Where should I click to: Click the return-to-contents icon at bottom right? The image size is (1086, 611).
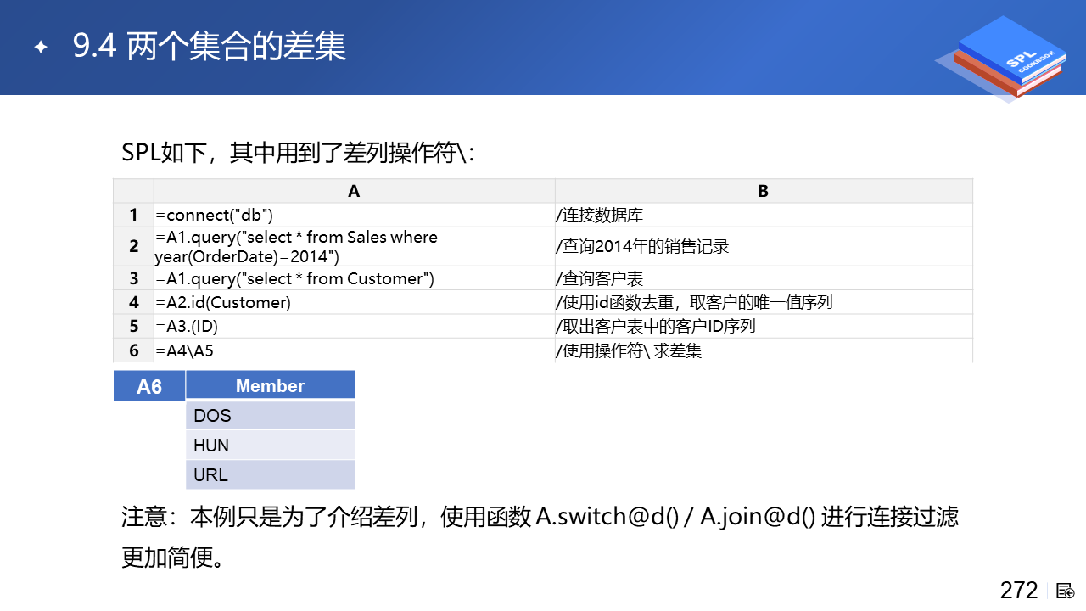tap(1066, 591)
